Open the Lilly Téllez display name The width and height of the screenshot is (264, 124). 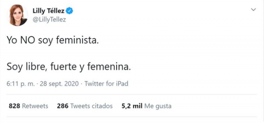click(x=49, y=11)
